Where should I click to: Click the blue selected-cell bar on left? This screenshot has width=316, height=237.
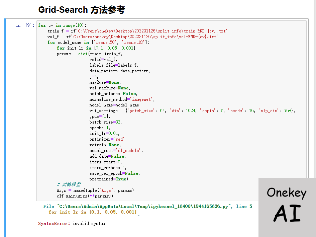coord(5,127)
